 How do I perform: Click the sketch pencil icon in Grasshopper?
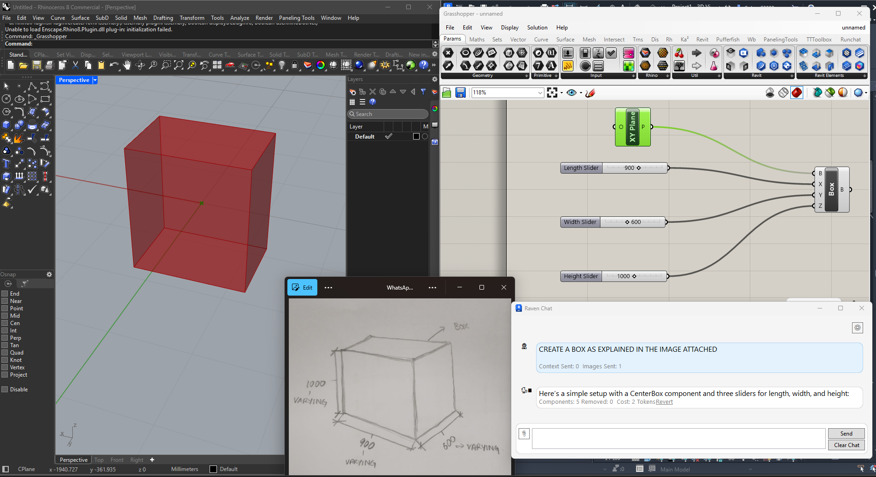(590, 93)
